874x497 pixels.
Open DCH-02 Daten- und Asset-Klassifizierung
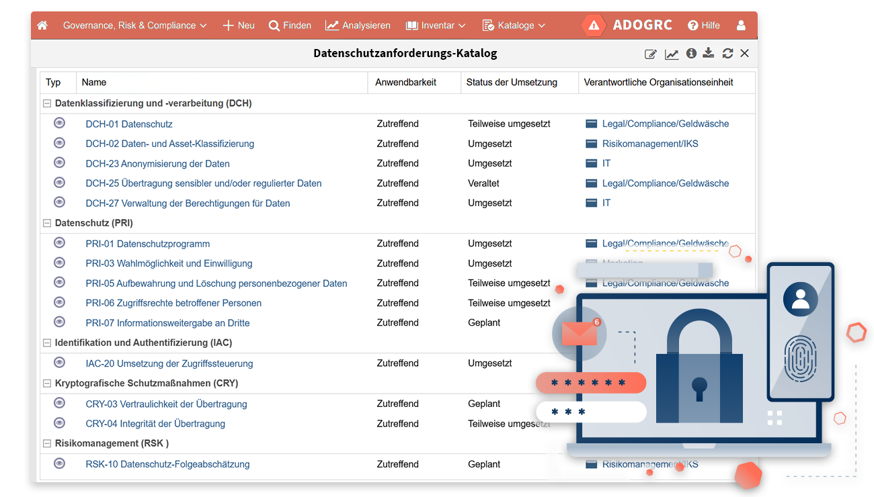tap(170, 144)
